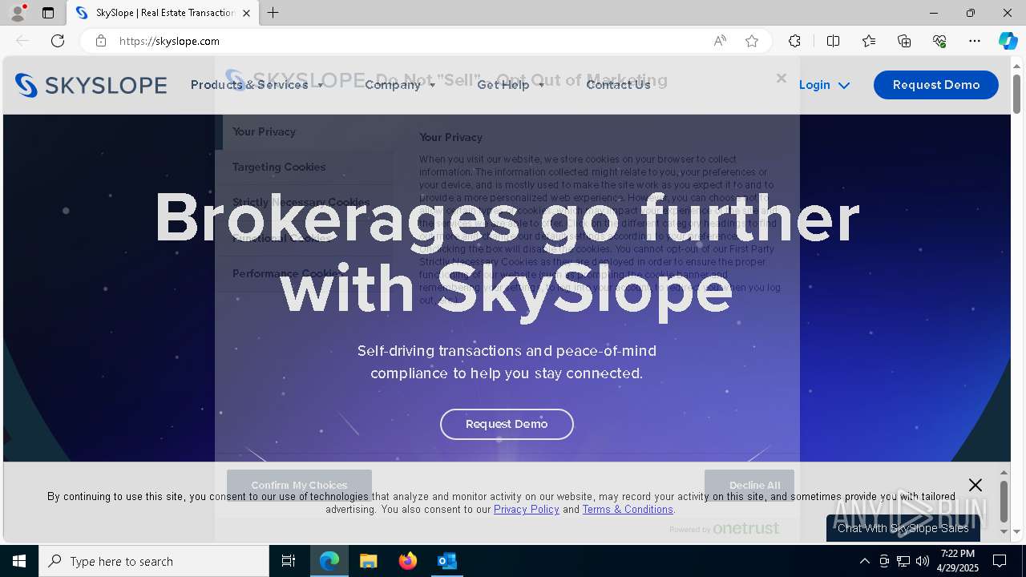Expand the Company dropdown menu
The height and width of the screenshot is (577, 1026).
400,85
